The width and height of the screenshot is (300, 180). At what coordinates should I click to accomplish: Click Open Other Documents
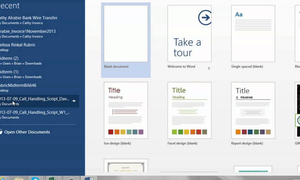coord(27,132)
